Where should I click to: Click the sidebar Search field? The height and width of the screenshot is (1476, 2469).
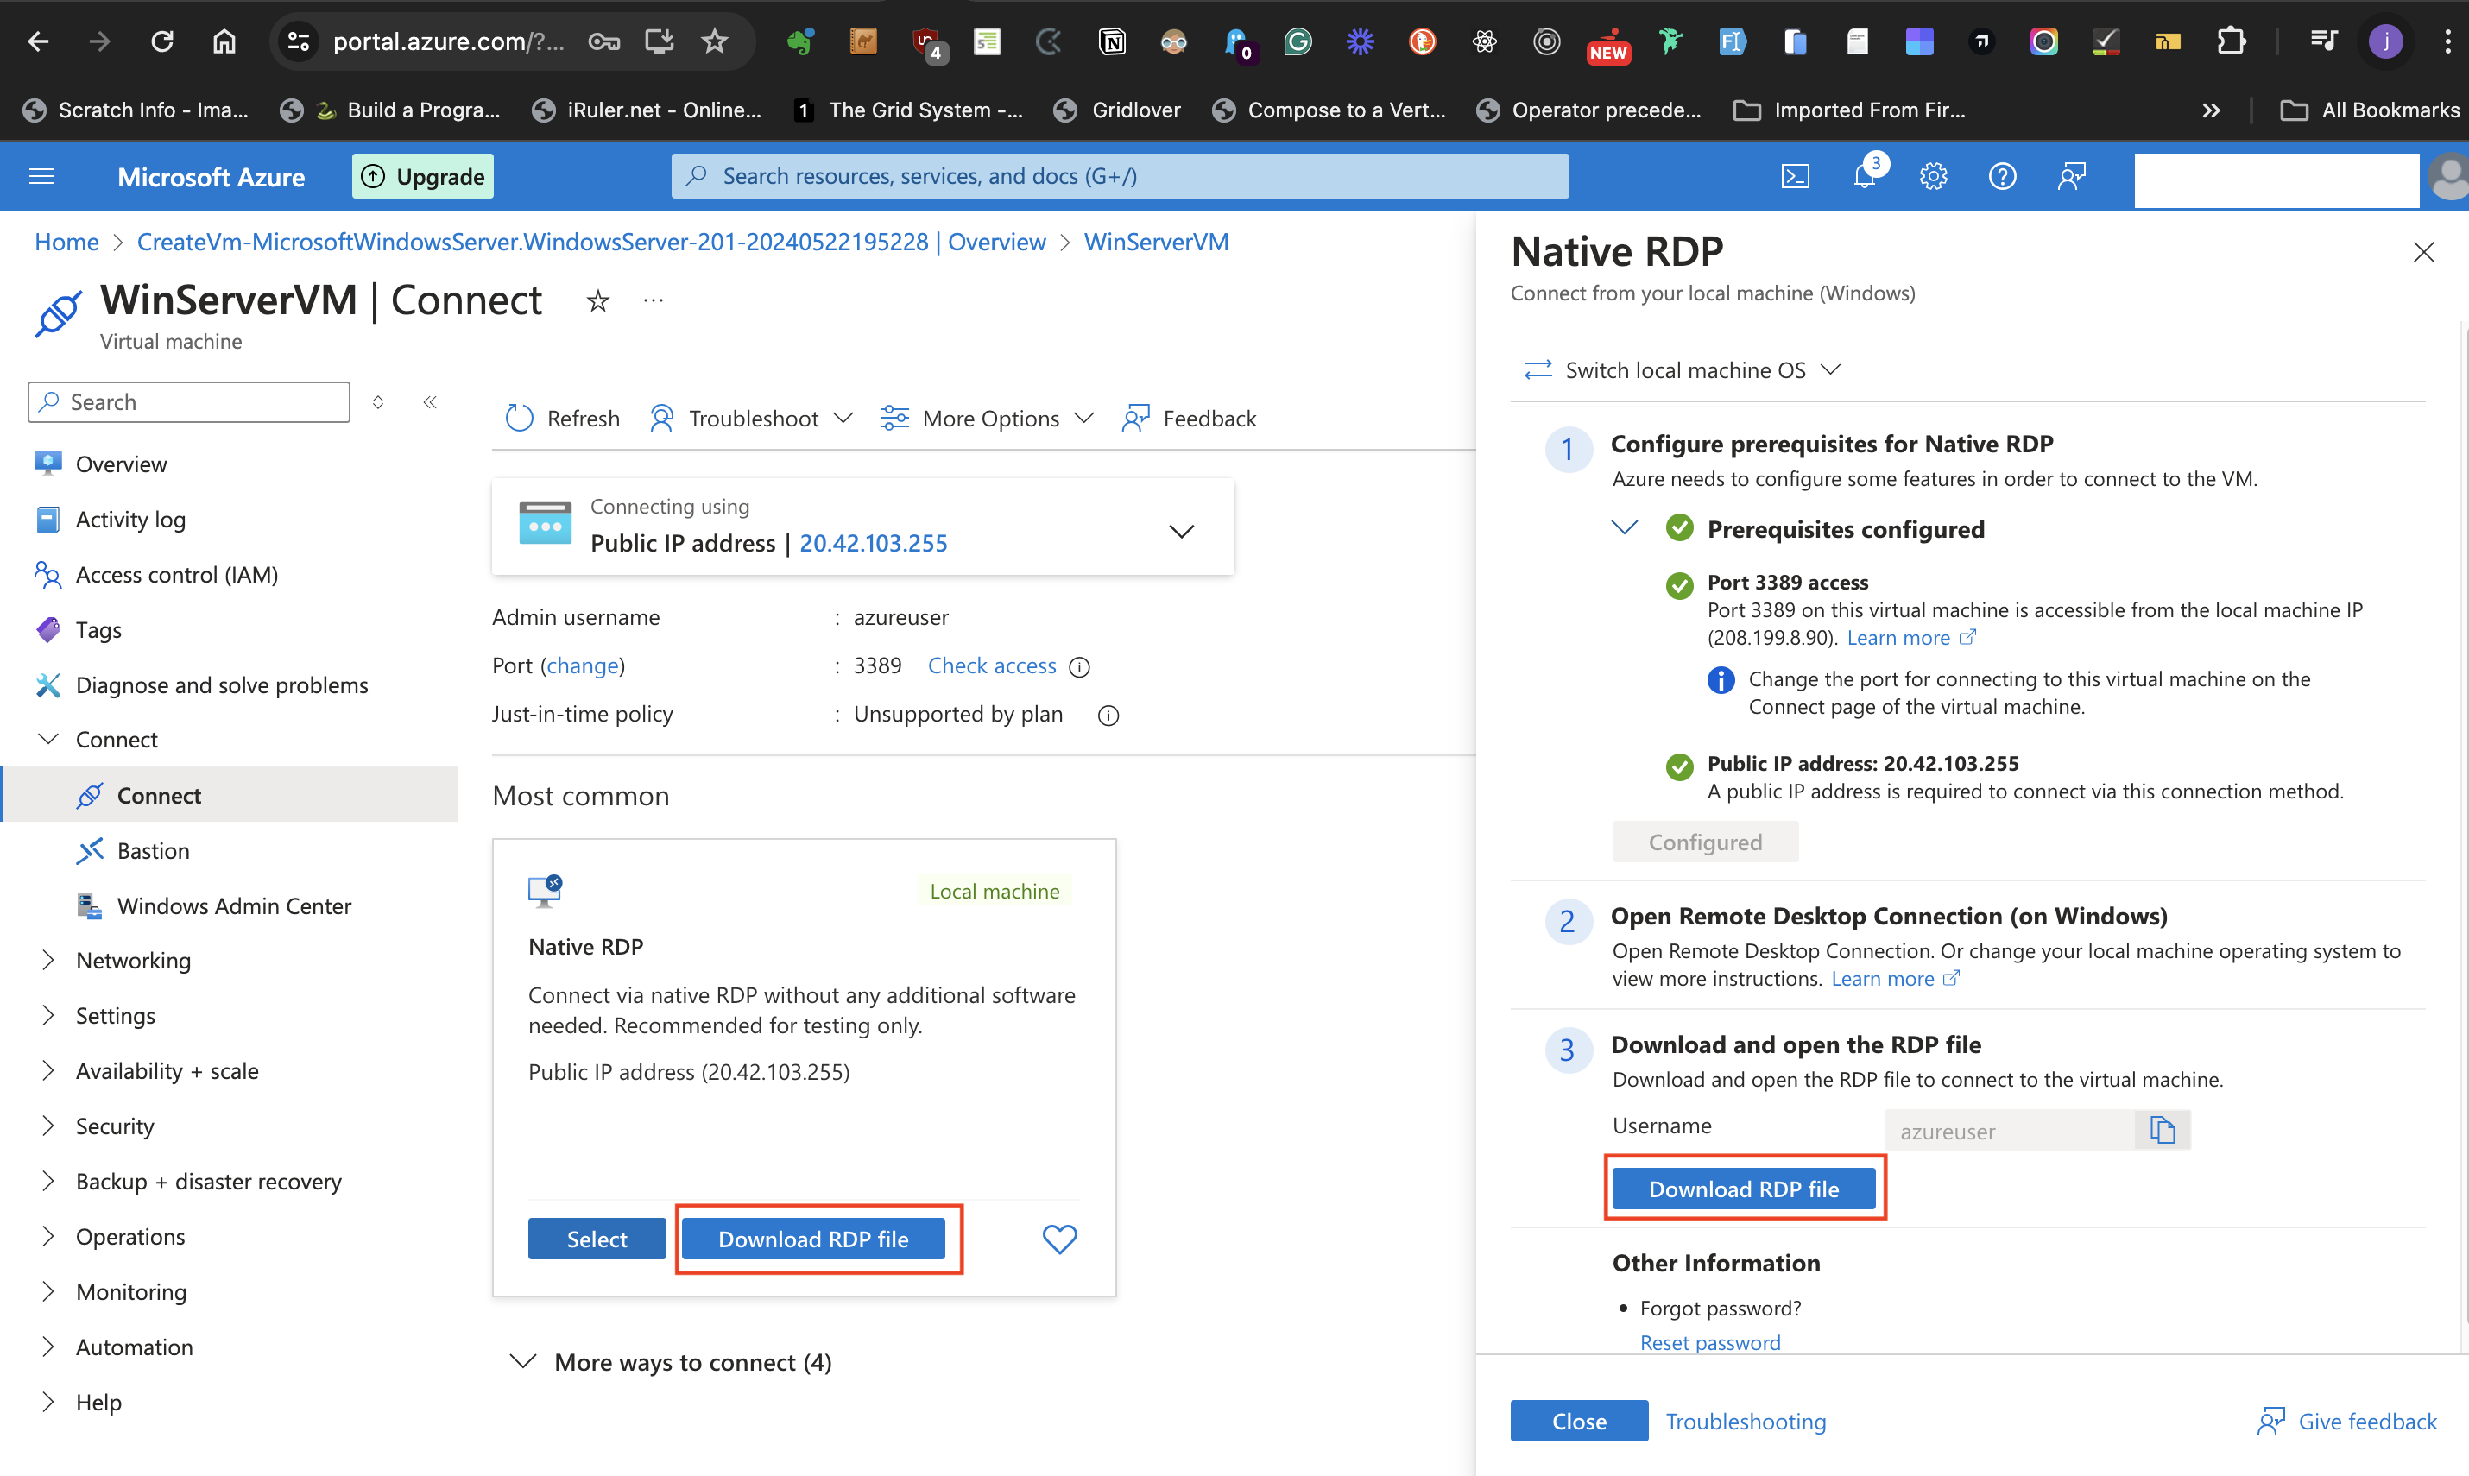[189, 401]
